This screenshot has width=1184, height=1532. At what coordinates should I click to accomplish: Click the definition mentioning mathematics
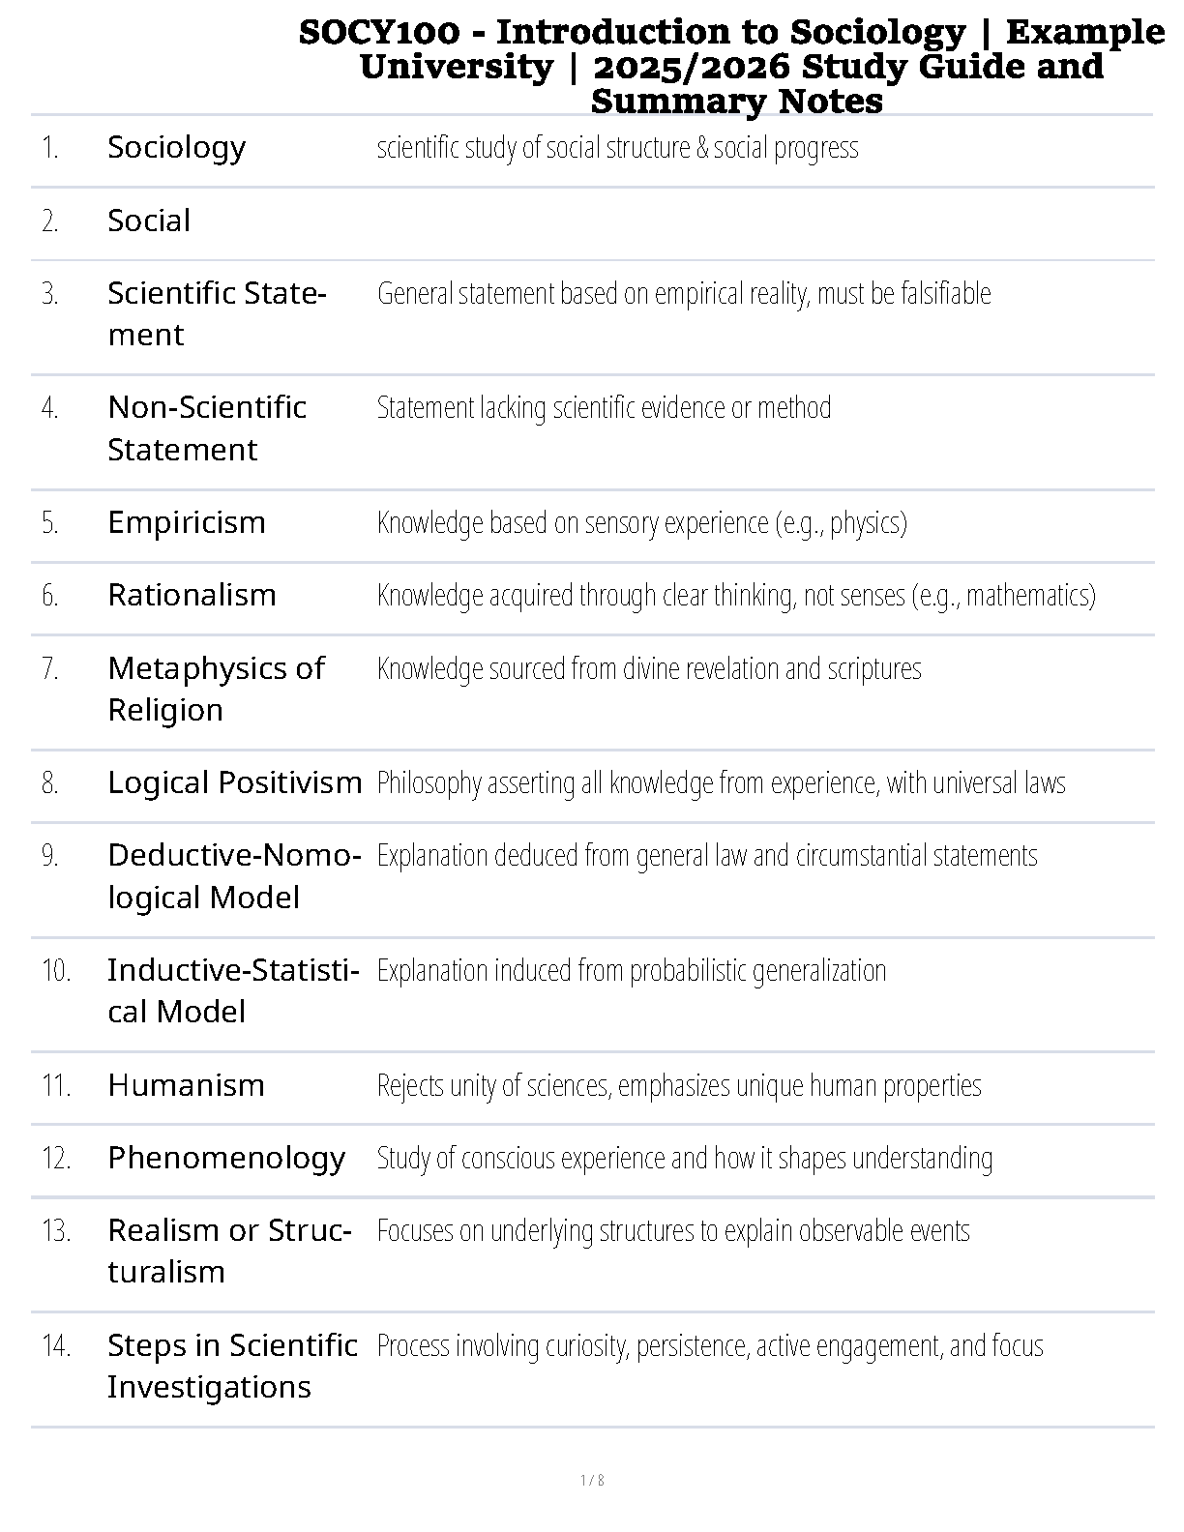point(736,595)
